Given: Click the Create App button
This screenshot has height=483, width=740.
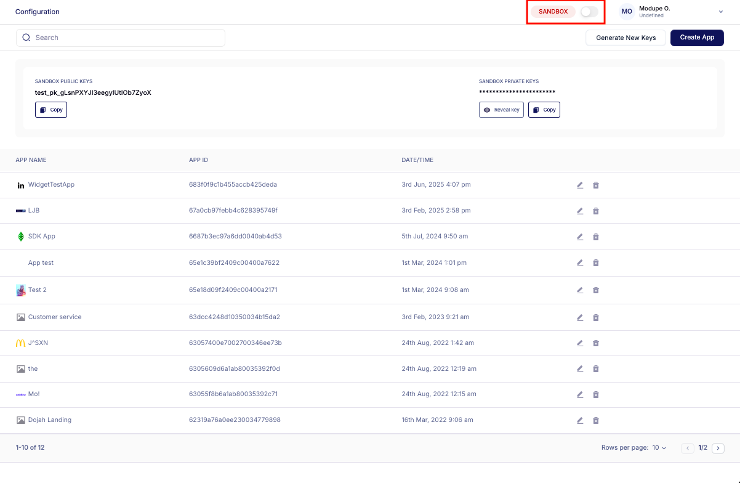Looking at the screenshot, I should click(697, 38).
